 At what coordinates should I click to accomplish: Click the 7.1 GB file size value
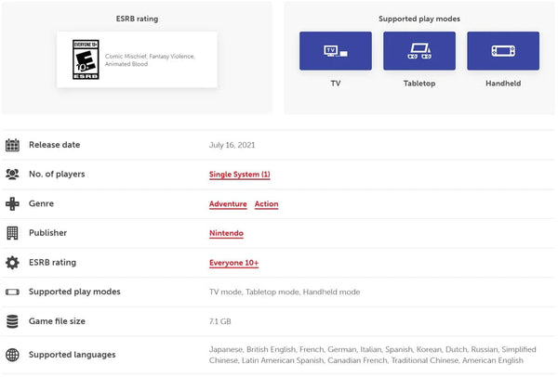pyautogui.click(x=220, y=321)
